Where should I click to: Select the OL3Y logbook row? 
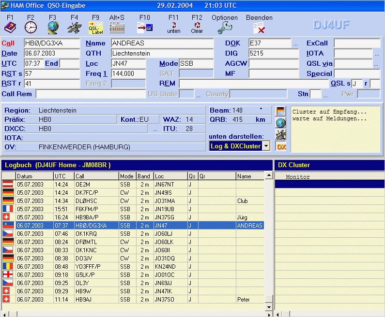tap(133, 283)
